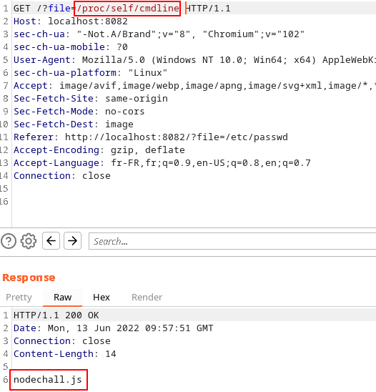The width and height of the screenshot is (376, 392).
Task: Click the Accept-Language header line
Action: 162,163
